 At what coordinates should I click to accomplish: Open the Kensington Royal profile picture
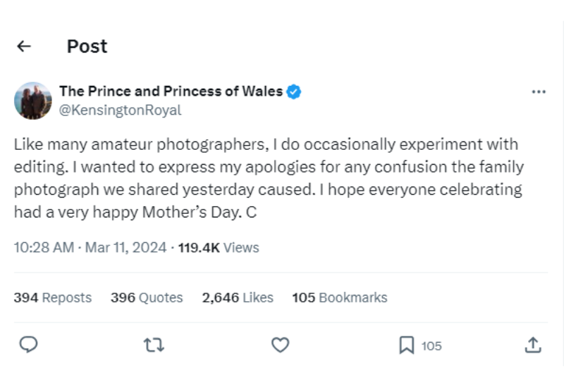coord(32,101)
